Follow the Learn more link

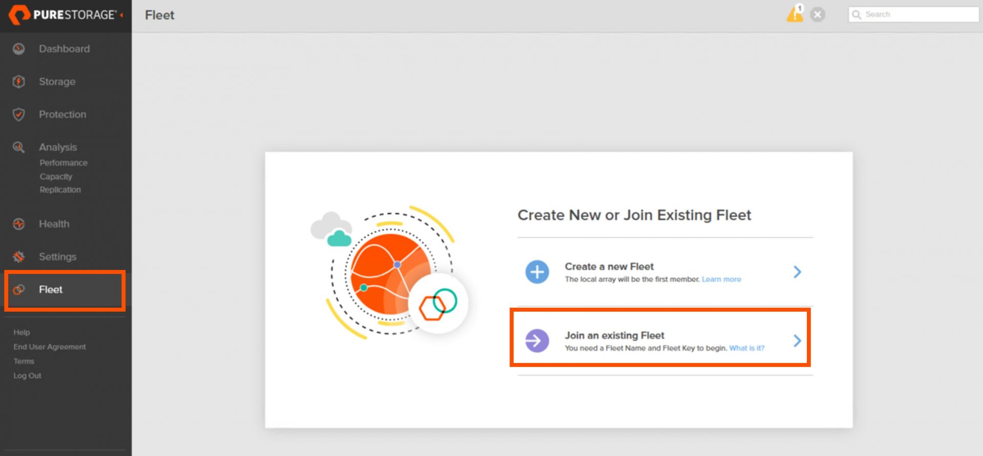pyautogui.click(x=721, y=279)
